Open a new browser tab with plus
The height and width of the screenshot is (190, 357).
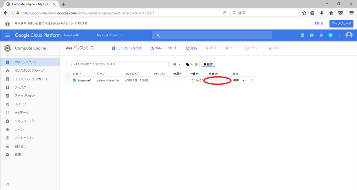63,4
